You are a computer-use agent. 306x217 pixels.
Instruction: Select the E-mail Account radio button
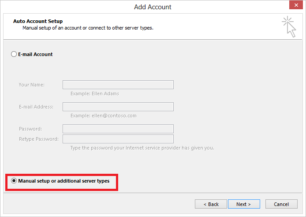[x=14, y=54]
